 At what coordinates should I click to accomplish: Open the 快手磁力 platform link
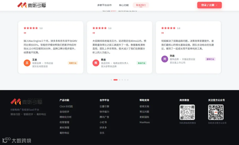coord(104,112)
